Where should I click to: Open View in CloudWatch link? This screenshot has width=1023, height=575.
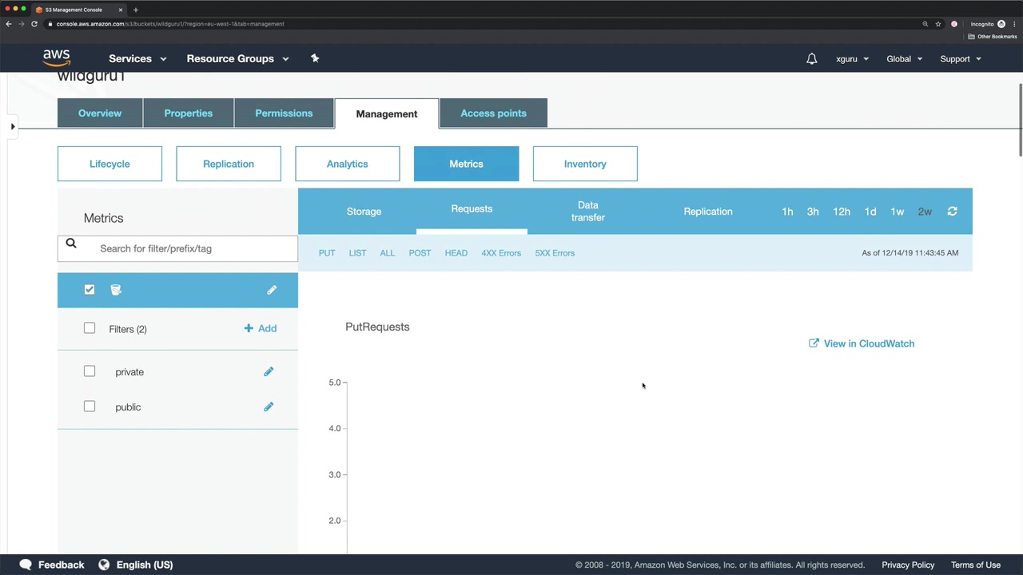[862, 343]
